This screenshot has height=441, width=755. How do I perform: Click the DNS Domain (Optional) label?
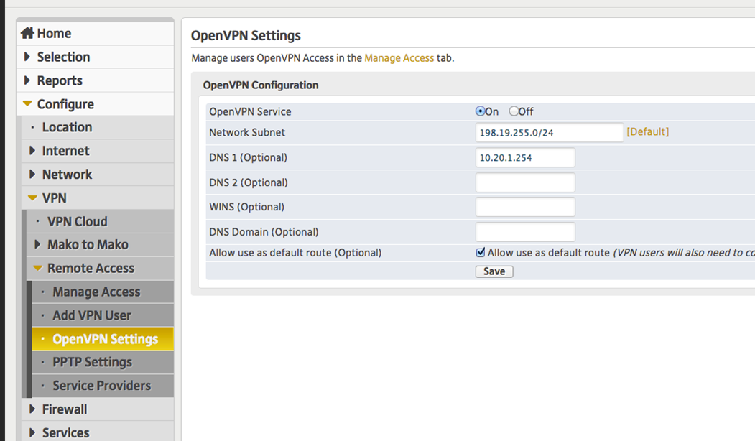click(x=264, y=232)
